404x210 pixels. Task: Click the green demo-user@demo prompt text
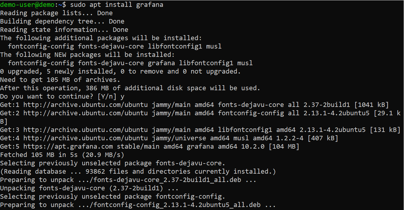point(29,5)
